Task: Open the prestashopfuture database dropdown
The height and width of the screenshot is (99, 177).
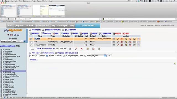Action: [x=13, y=41]
